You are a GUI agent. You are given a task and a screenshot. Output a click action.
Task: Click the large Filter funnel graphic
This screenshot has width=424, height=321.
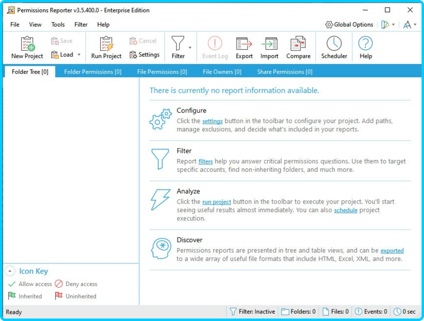[160, 159]
